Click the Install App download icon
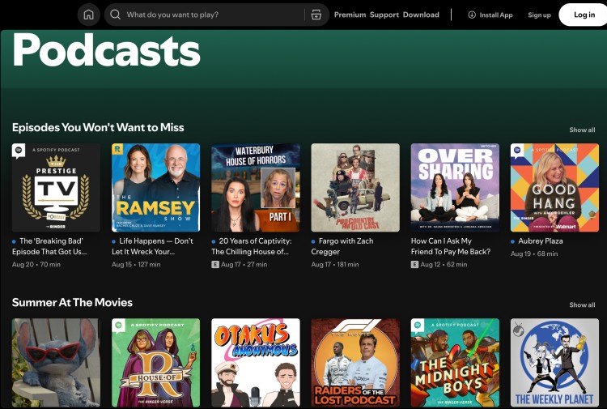Screen dimensions: 607x409 tap(472, 15)
